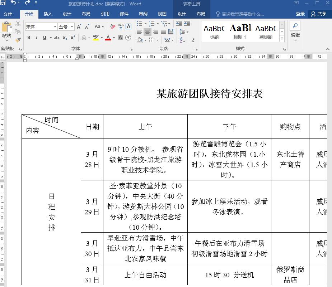Click the 登录 sign-in button
The height and width of the screenshot is (287, 332).
coord(300,14)
